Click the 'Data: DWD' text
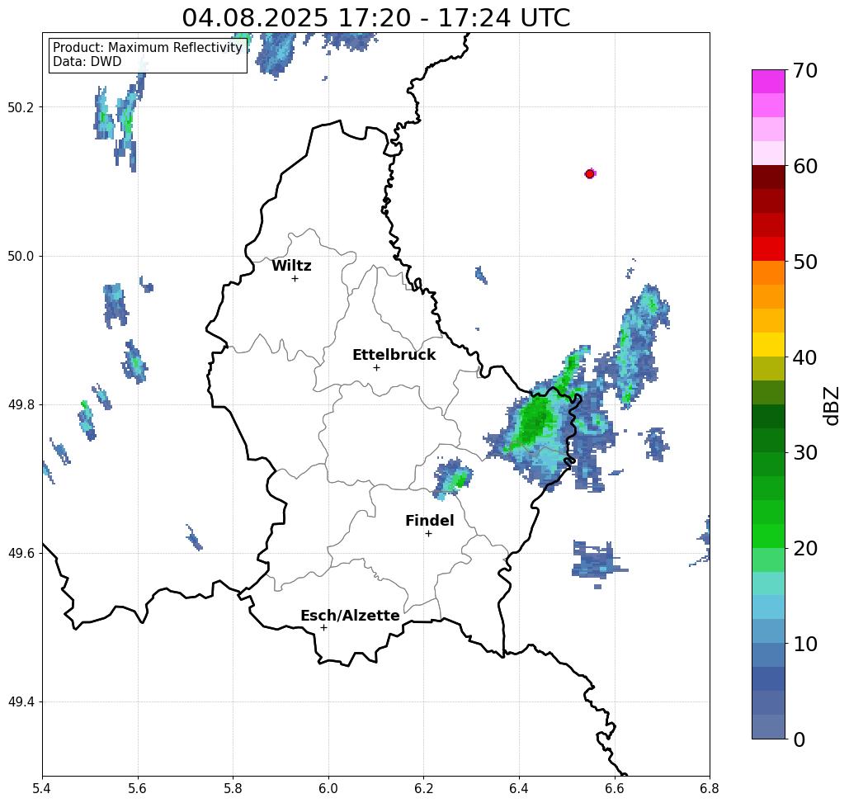849x803 pixels. (87, 62)
